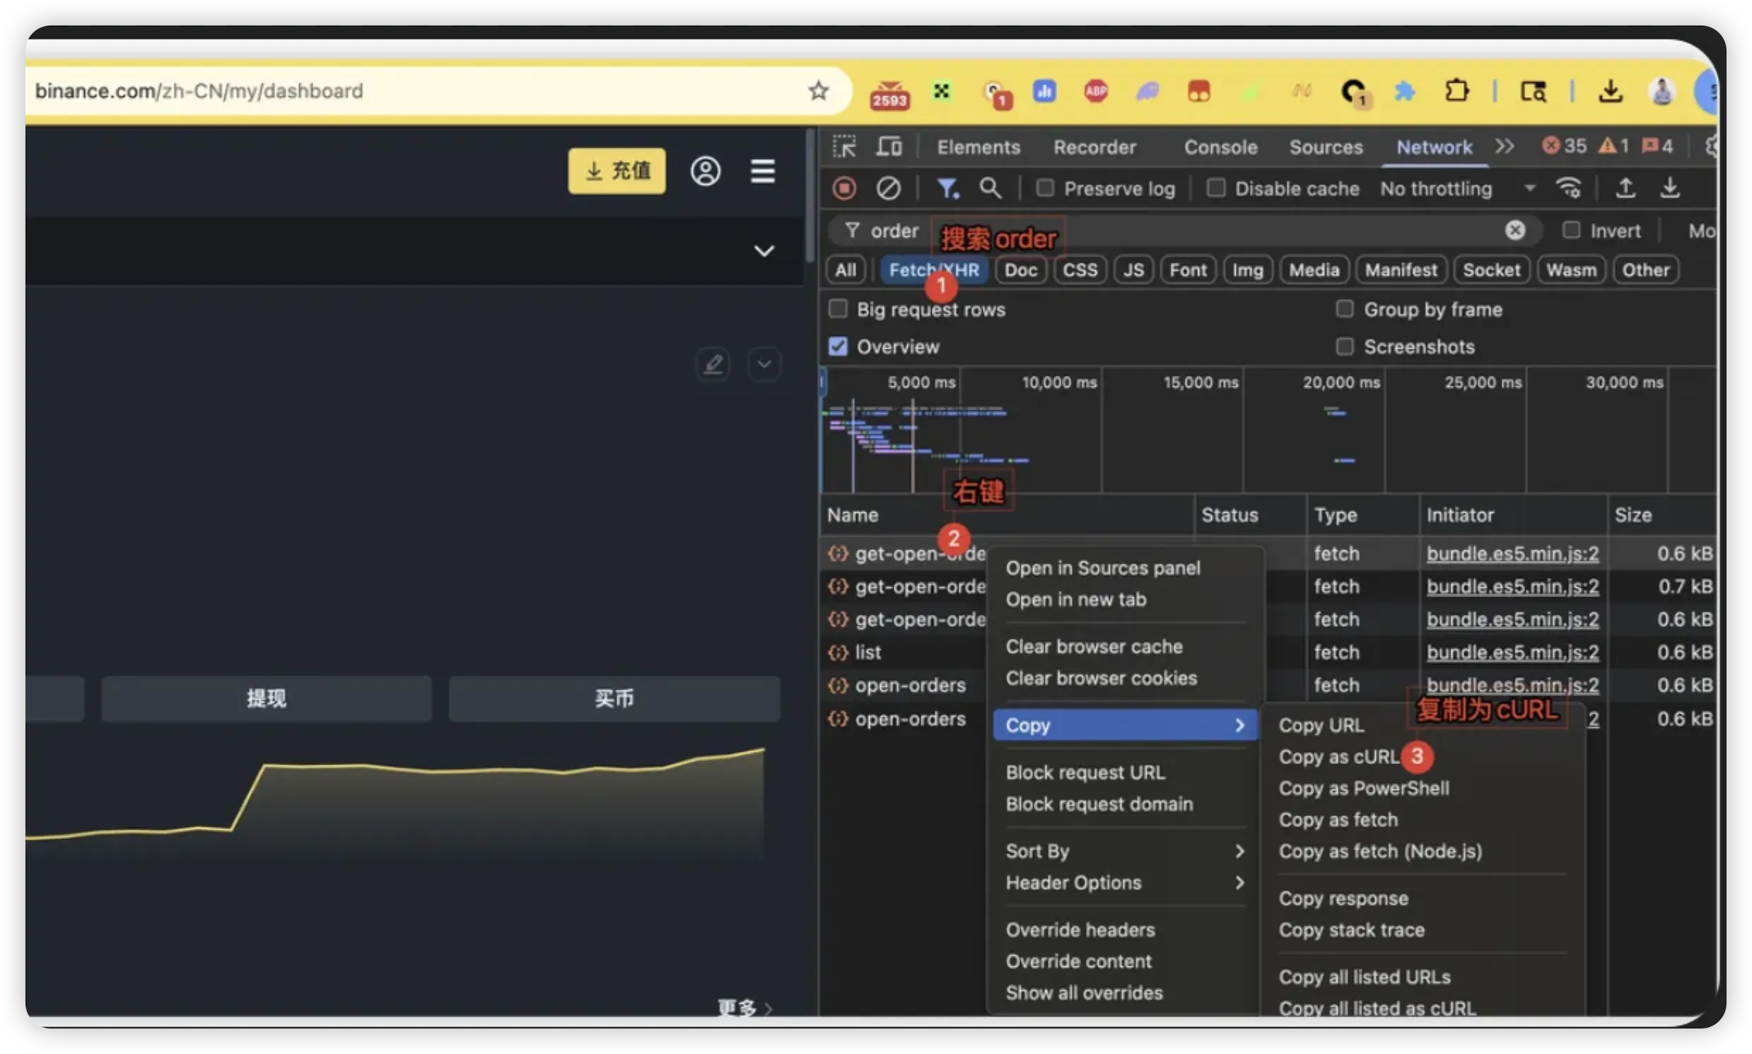Click the 10,000 ms timeline marker
The height and width of the screenshot is (1054, 1752).
point(1059,383)
